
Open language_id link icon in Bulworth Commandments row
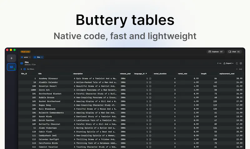[x=150, y=113]
